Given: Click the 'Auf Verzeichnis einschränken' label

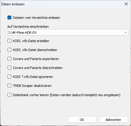Looking at the screenshot, I should coord(28,27).
